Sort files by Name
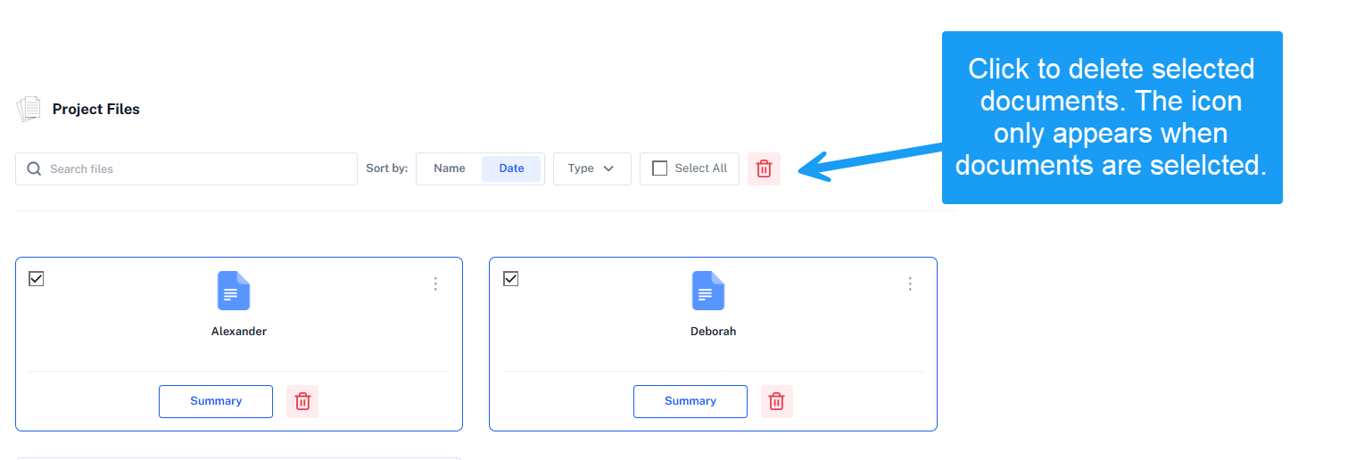Image resolution: width=1356 pixels, height=460 pixels. [450, 168]
